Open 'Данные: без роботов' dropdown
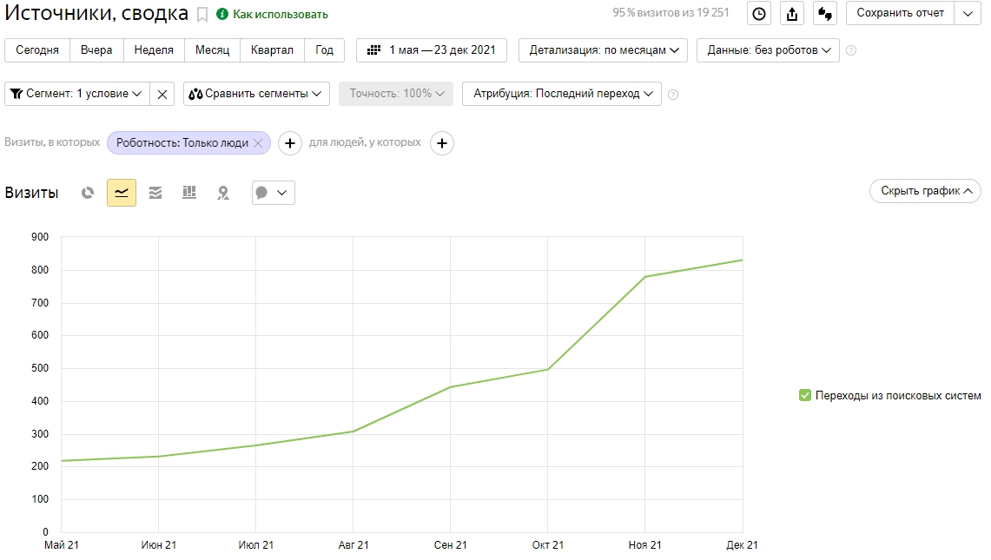 pos(768,50)
